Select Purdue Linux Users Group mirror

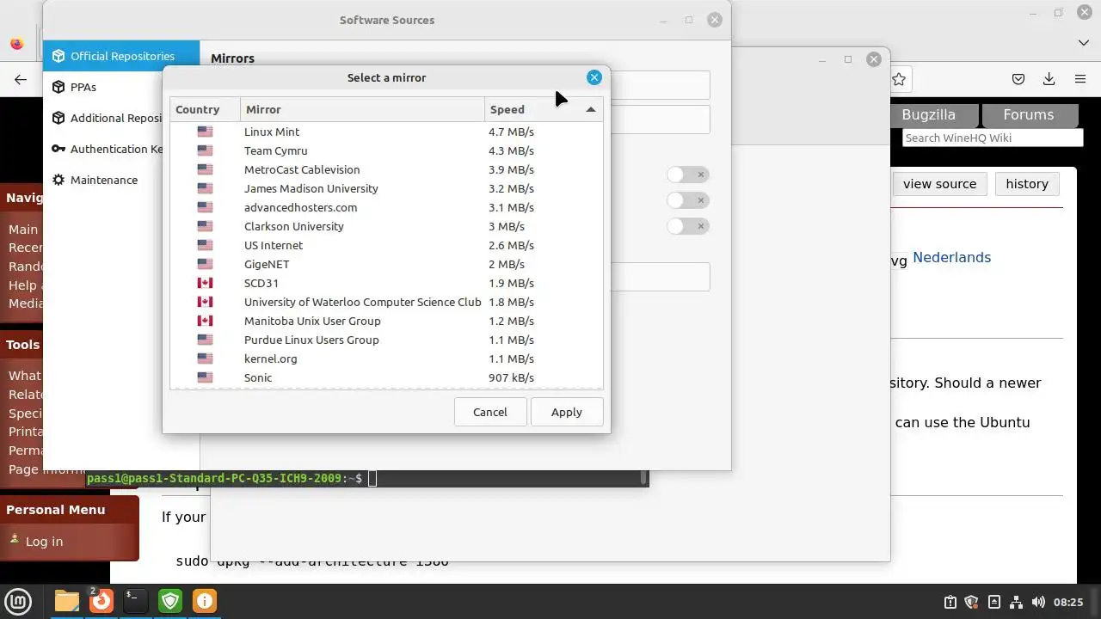(x=386, y=340)
